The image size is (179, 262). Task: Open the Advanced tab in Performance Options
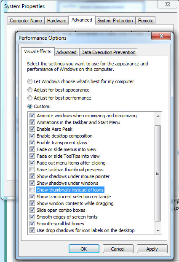[x=66, y=52]
